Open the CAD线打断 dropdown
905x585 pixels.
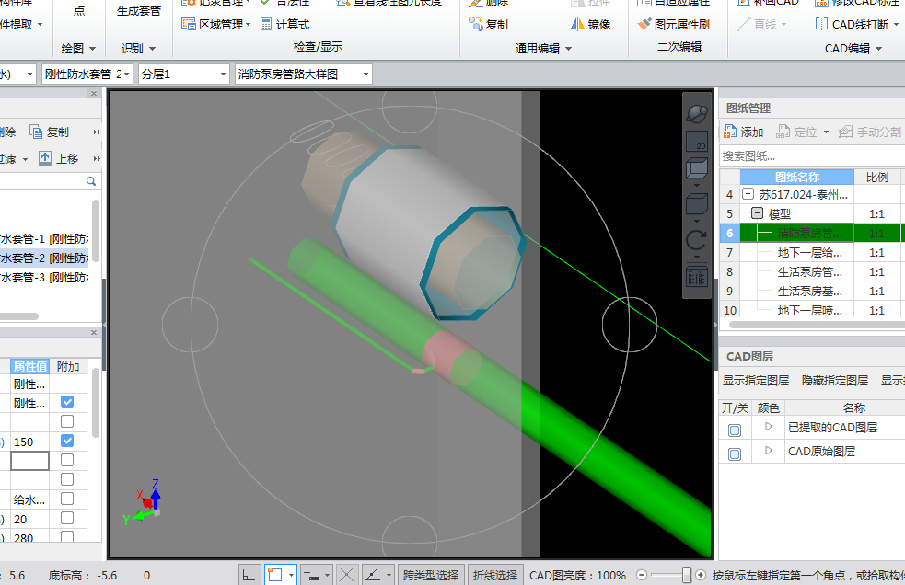click(896, 24)
